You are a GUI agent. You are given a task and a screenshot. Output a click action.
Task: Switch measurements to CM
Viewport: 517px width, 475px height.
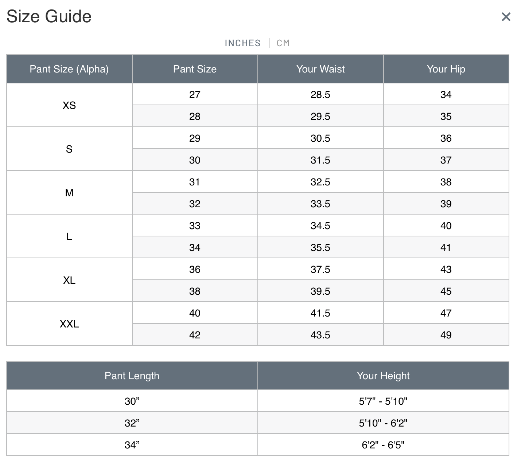tap(283, 43)
